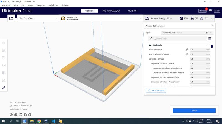The image size is (222, 124).
Task: Open the Ajuda menu
Action: 65,5
